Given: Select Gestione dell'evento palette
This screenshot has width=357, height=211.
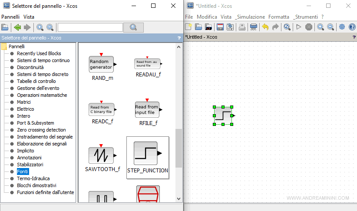Looking at the screenshot, I should pos(38,88).
